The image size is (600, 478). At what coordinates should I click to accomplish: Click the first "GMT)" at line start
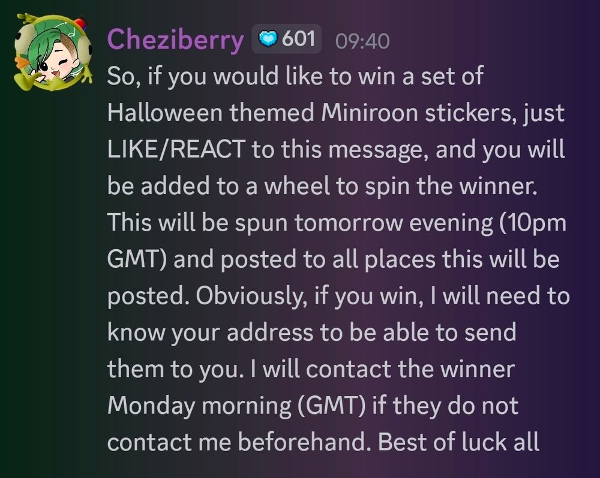(137, 259)
